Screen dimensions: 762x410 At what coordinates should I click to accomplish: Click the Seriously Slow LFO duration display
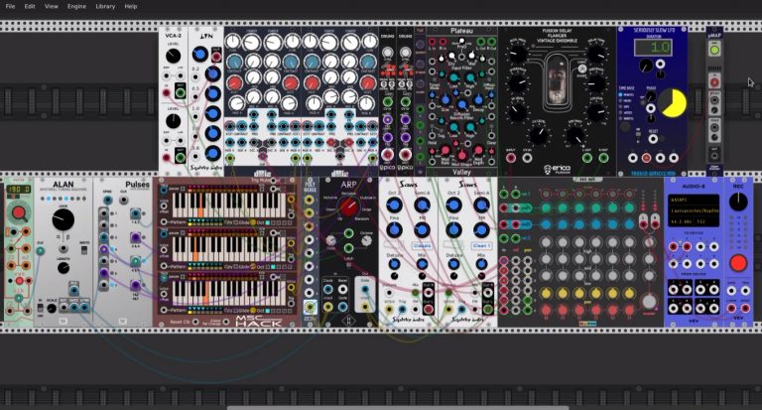pos(653,48)
